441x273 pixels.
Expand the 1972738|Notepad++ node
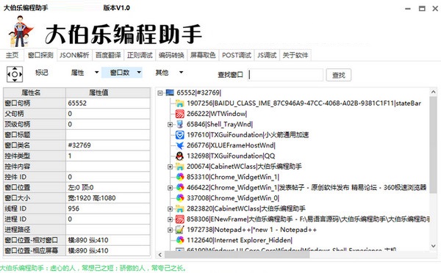tap(171, 230)
